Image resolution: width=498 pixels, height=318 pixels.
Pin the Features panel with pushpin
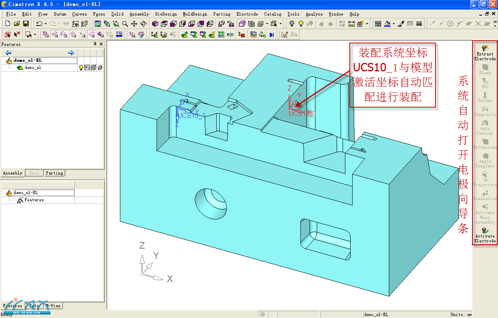[95, 44]
